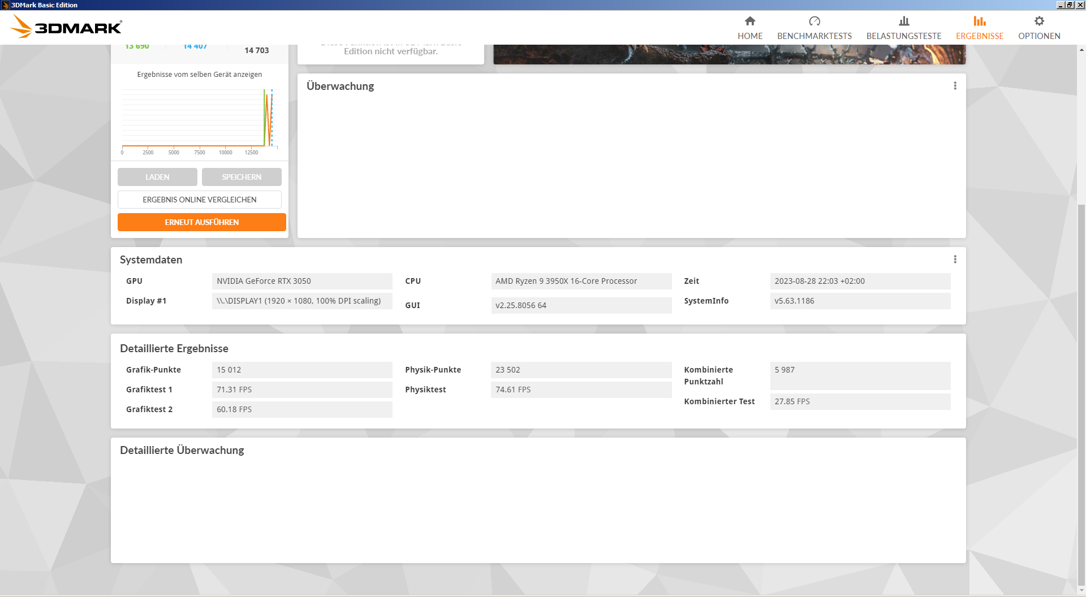The width and height of the screenshot is (1086, 597).
Task: Click Kombinierte Punktzahl value 5 987
Action: [860, 376]
